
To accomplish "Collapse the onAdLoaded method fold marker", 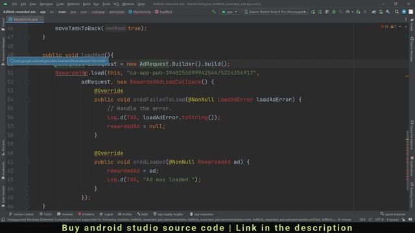I will 27,162.
